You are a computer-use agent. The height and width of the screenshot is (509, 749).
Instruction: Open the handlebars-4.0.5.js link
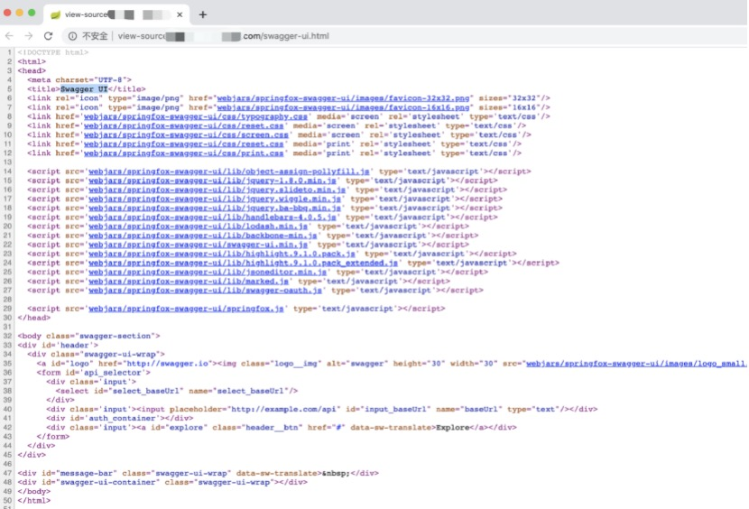pyautogui.click(x=212, y=217)
